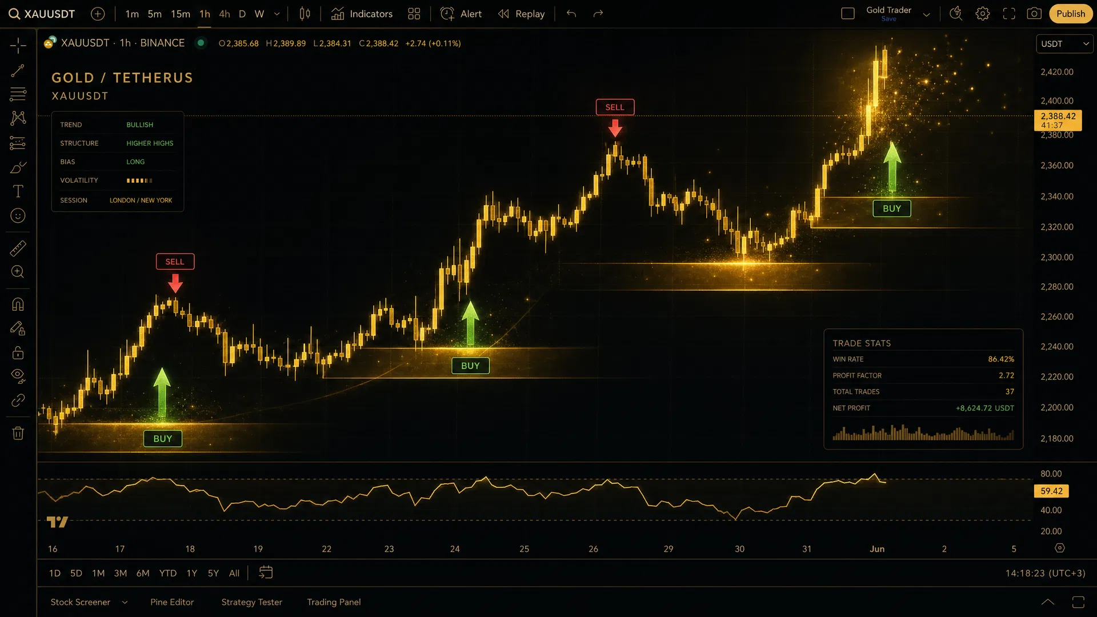Viewport: 1097px width, 617px height.
Task: Switch to the 15m timeframe
Action: click(x=181, y=14)
